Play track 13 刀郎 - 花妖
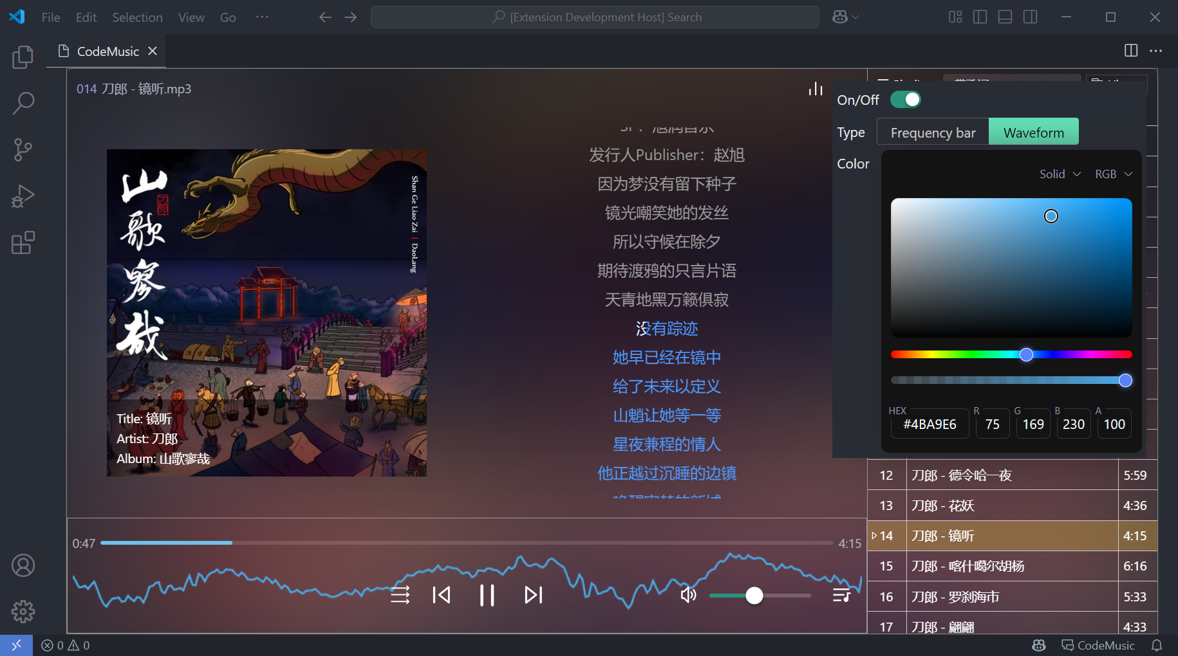The height and width of the screenshot is (656, 1178). pos(1012,506)
